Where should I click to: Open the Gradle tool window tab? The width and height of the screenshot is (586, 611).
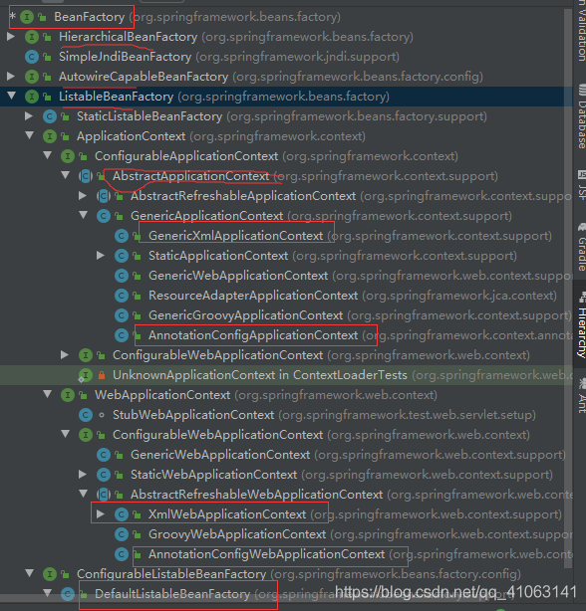[581, 247]
